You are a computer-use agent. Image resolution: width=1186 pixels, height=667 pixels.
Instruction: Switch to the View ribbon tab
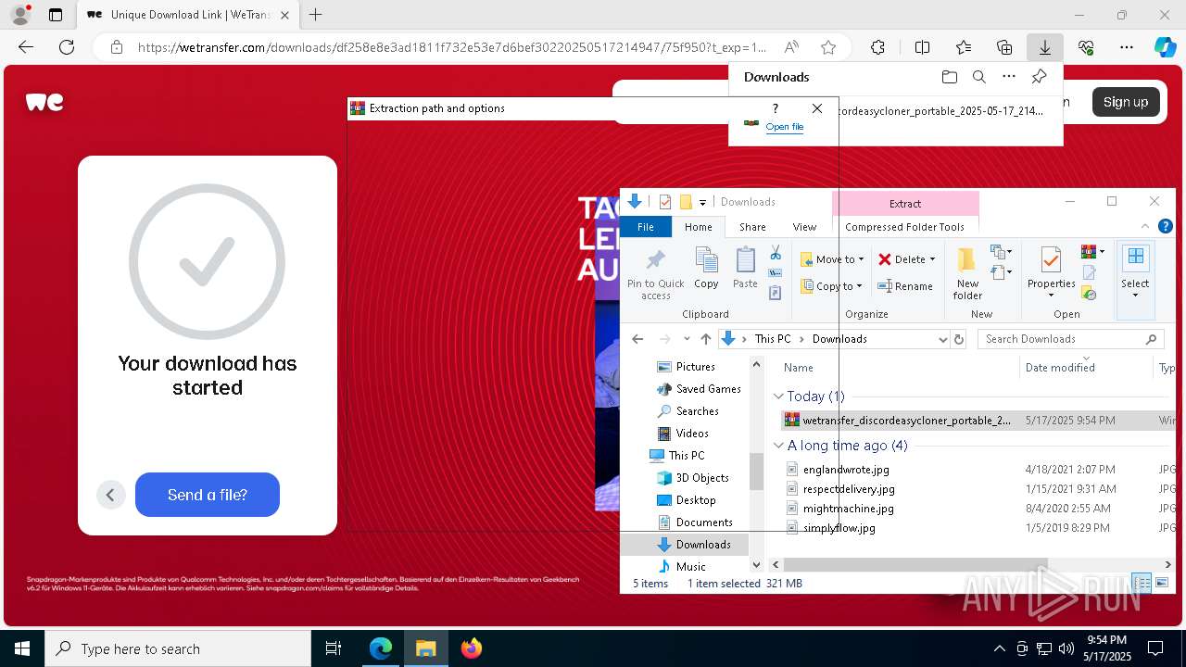pyautogui.click(x=804, y=227)
